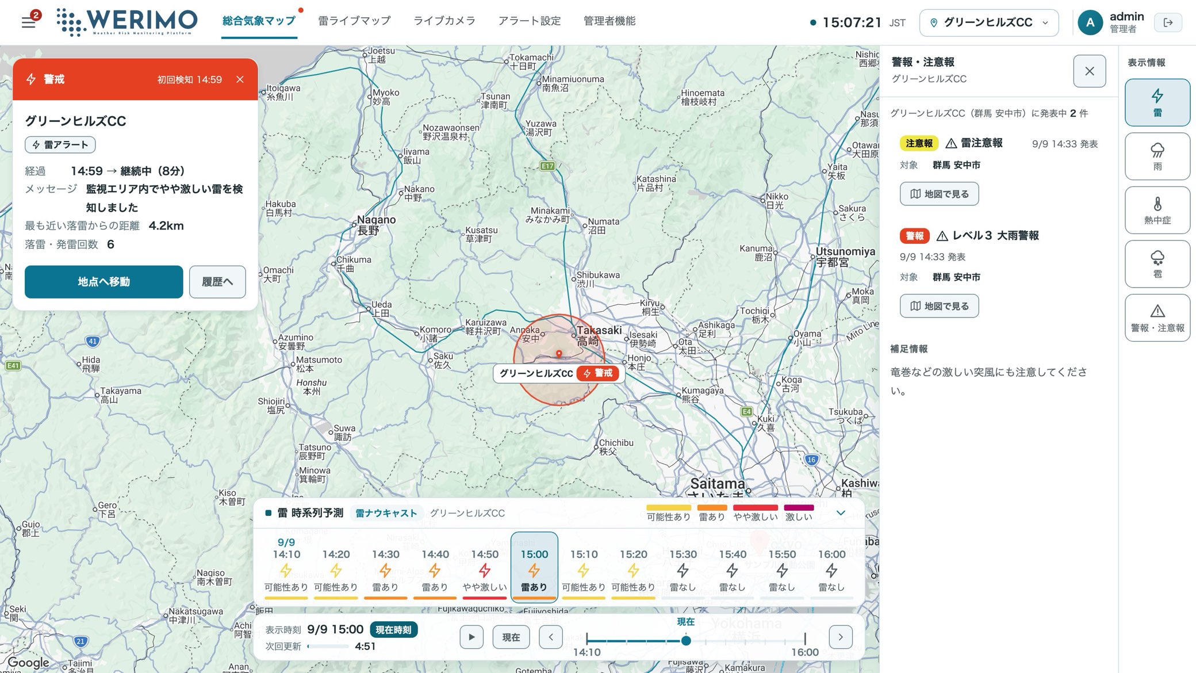Select the 14:10 forecast slot
Screen dimensions: 1196x673
286,567
